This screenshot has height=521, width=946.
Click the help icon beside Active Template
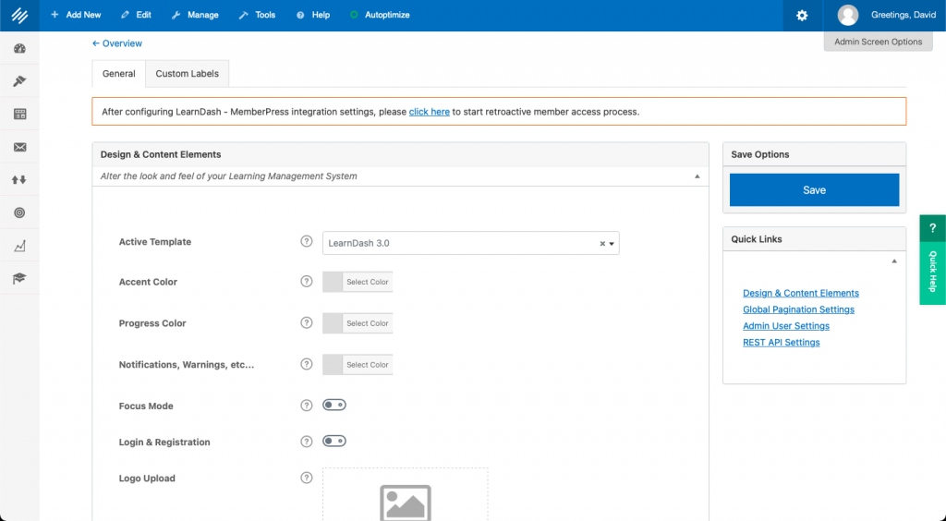pos(307,242)
